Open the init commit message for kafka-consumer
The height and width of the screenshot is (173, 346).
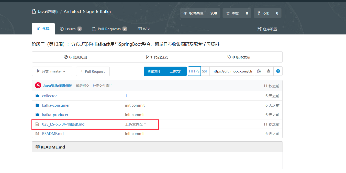135,105
